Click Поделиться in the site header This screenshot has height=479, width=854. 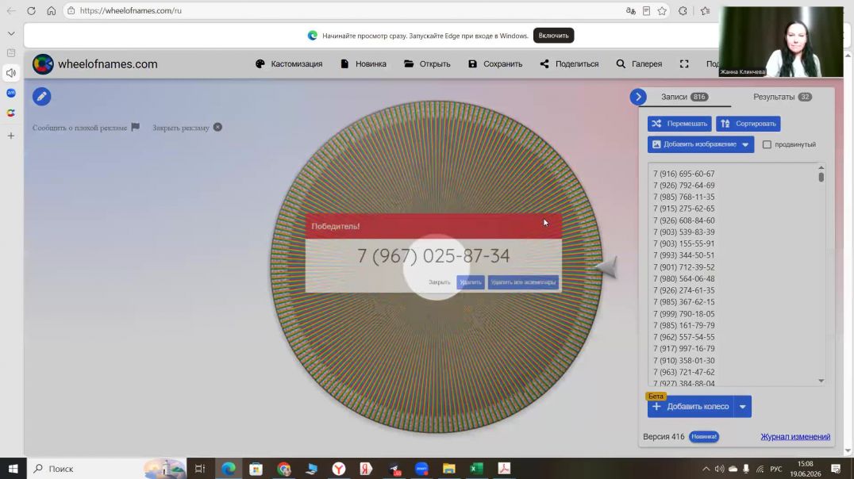569,64
